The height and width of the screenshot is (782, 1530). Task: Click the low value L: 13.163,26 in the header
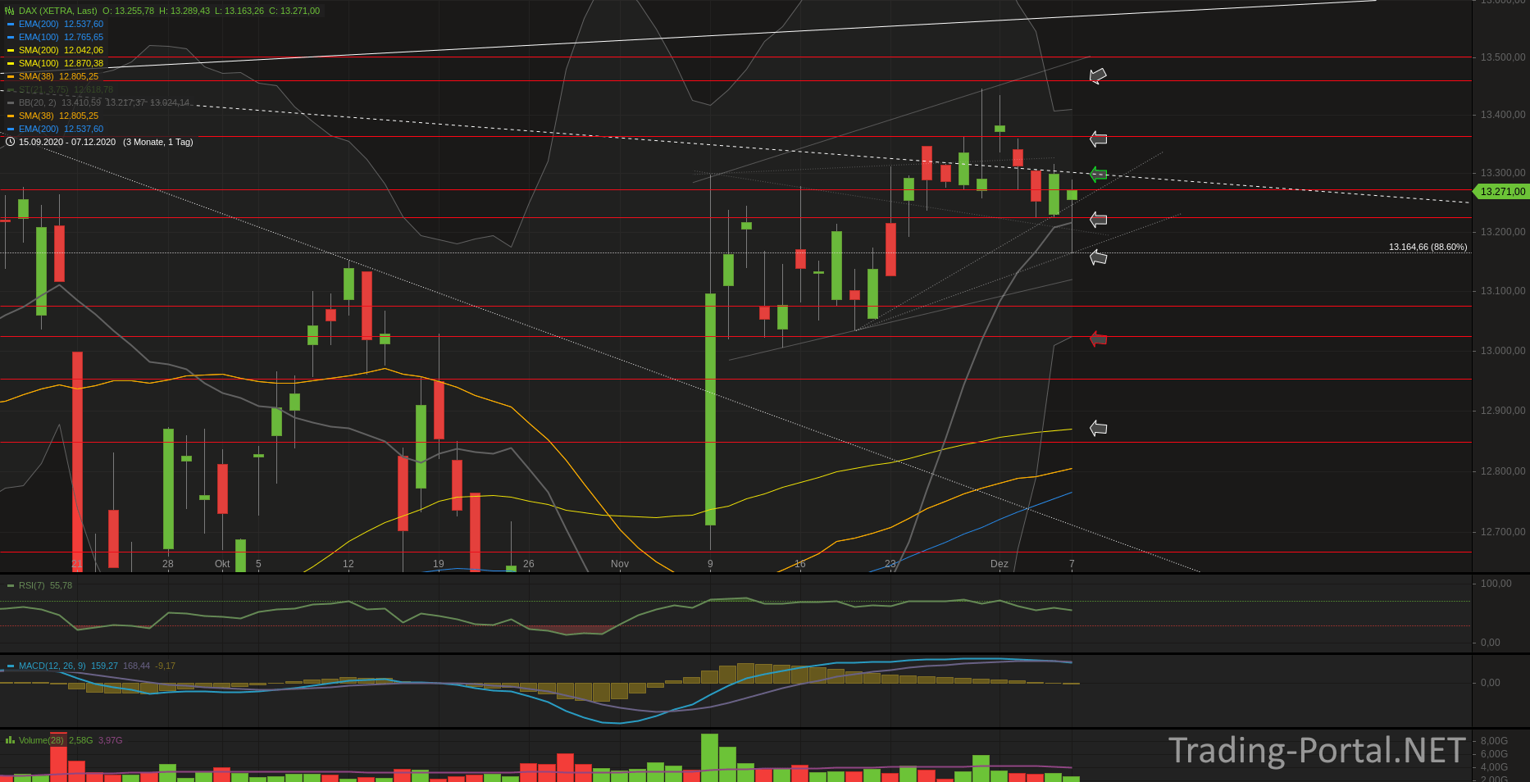pos(239,11)
